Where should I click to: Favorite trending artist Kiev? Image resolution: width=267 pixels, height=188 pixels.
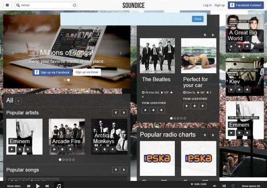click(247, 89)
